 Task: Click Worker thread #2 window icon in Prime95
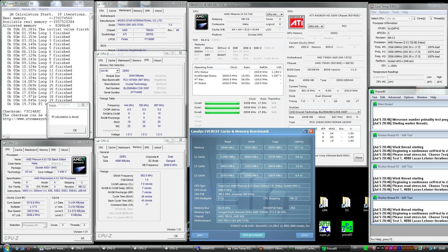pos(375,167)
